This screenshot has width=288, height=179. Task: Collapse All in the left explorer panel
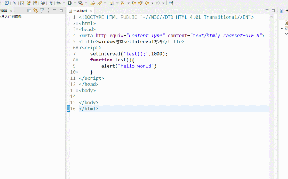[x=29, y=11]
